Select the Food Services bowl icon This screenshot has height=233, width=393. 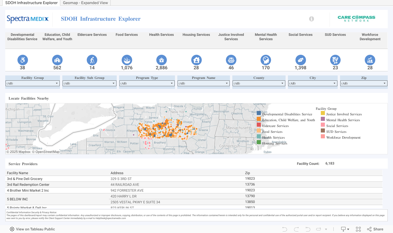[127, 60]
